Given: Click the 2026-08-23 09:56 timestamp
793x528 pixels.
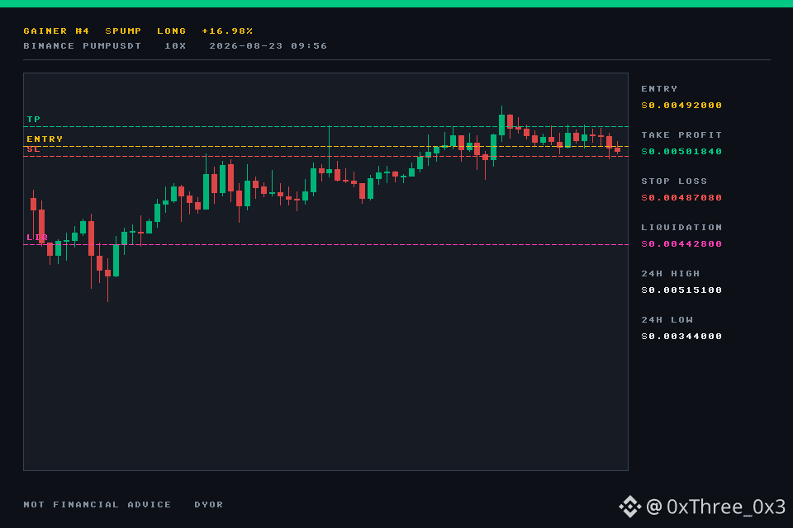Looking at the screenshot, I should (x=268, y=46).
